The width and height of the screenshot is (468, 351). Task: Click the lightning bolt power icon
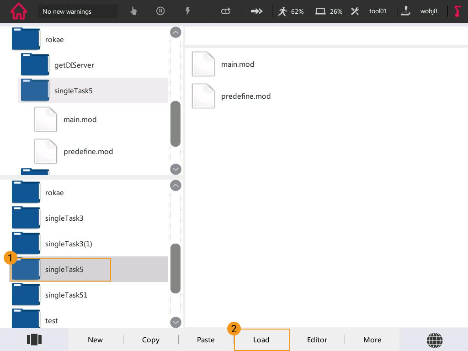[x=187, y=11]
